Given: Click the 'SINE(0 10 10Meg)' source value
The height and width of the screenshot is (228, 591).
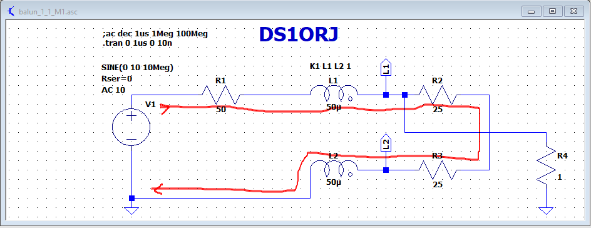Looking at the screenshot, I should (x=137, y=68).
